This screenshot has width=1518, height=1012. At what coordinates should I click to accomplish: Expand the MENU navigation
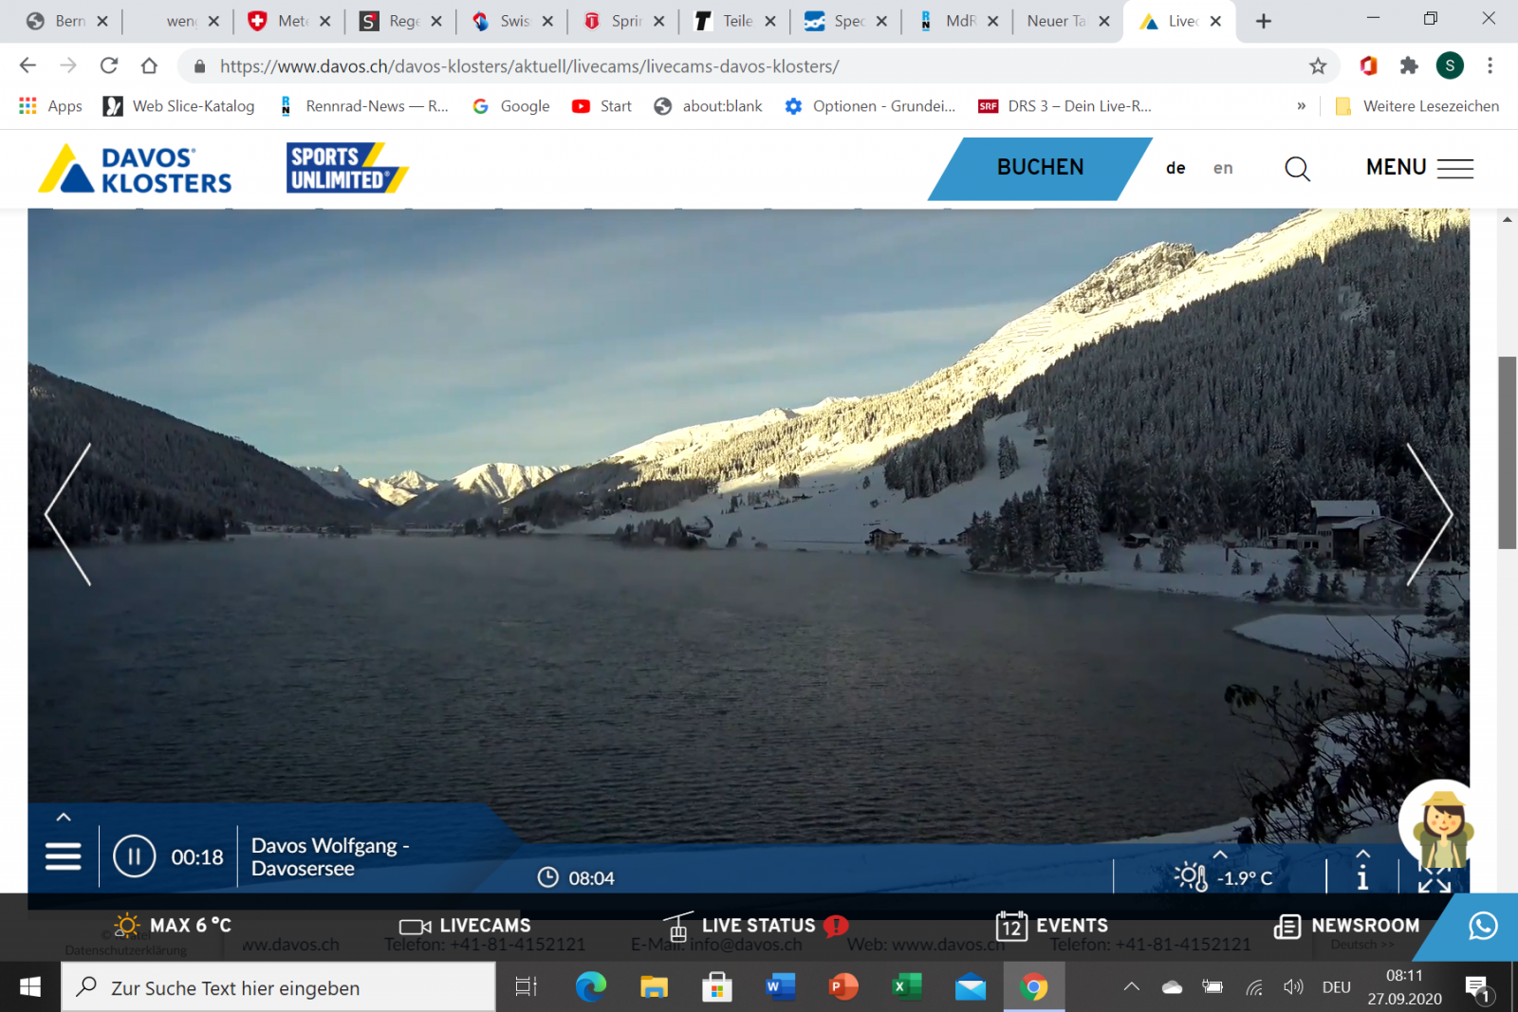[x=1418, y=168]
